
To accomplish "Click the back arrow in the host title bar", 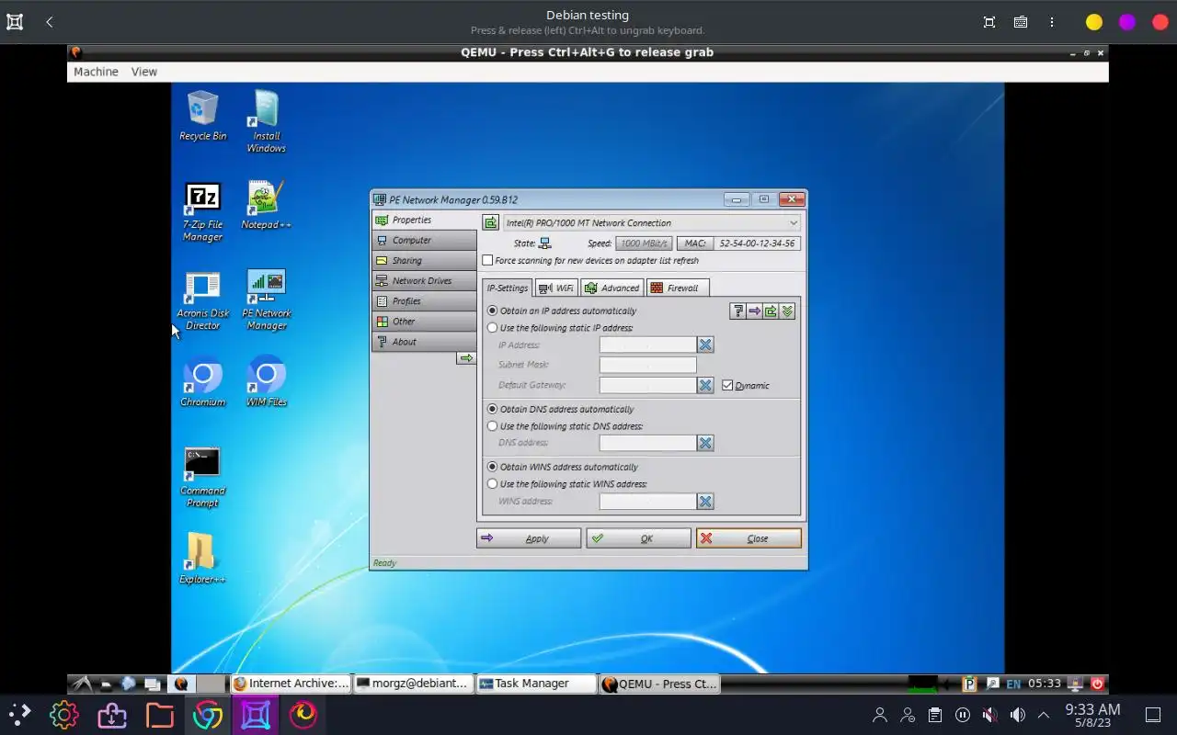I will (50, 22).
